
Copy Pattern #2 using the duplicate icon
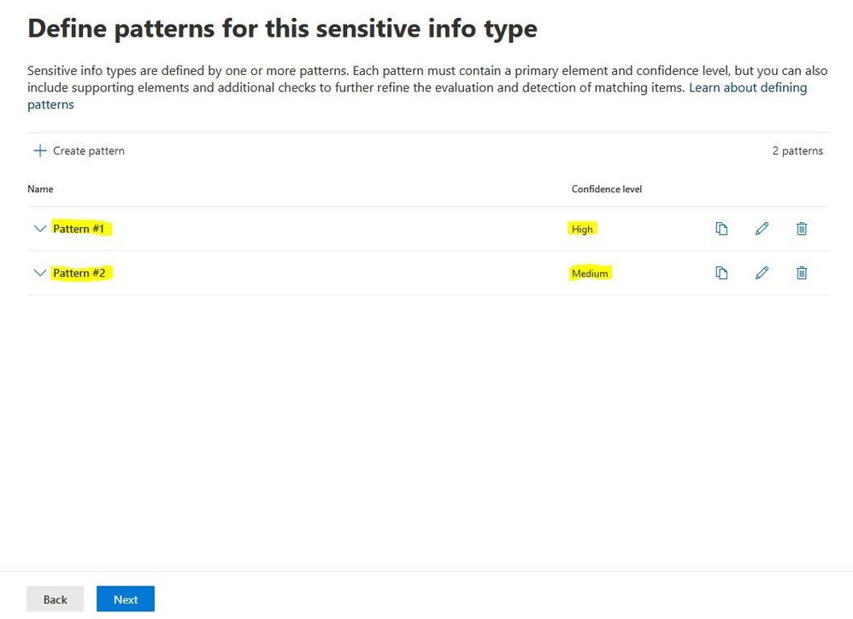(x=721, y=273)
